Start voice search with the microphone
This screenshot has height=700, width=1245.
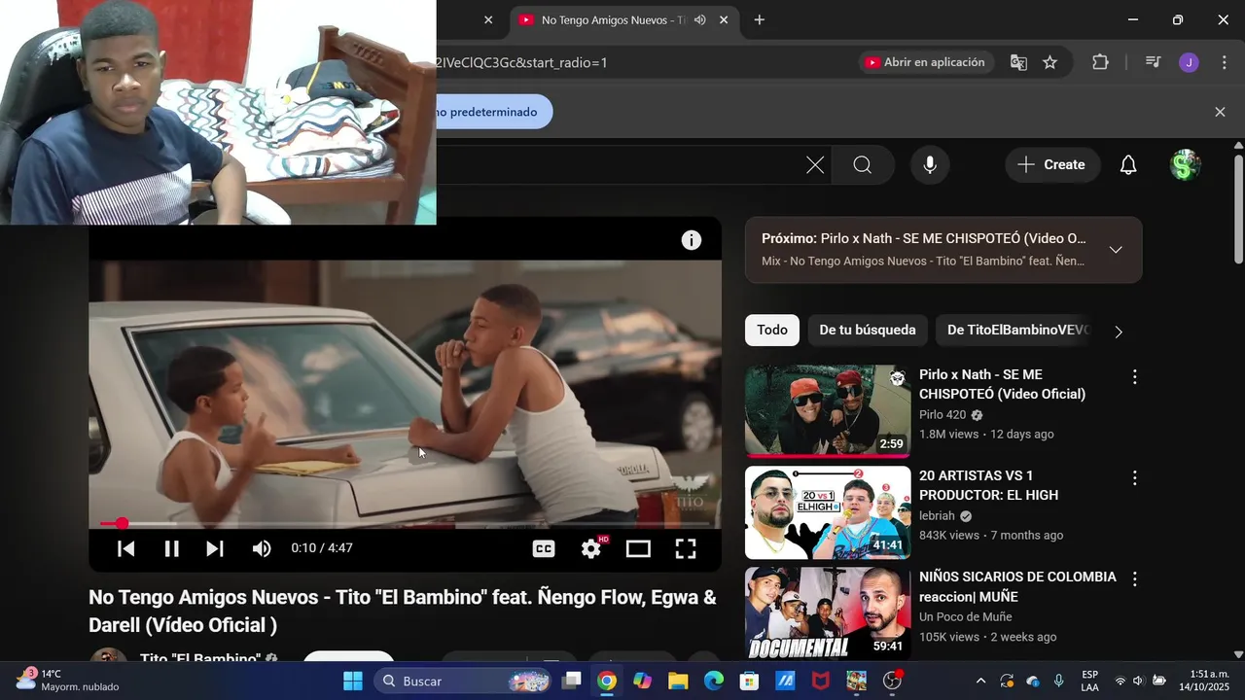930,165
